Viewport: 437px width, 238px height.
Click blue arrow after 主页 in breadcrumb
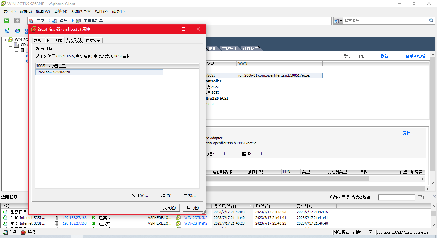pos(49,20)
